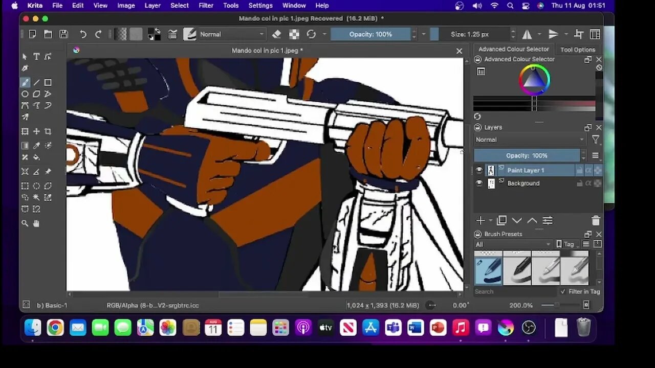This screenshot has width=655, height=368.
Task: Open Layers opacity hamburger menu
Action: tap(595, 155)
